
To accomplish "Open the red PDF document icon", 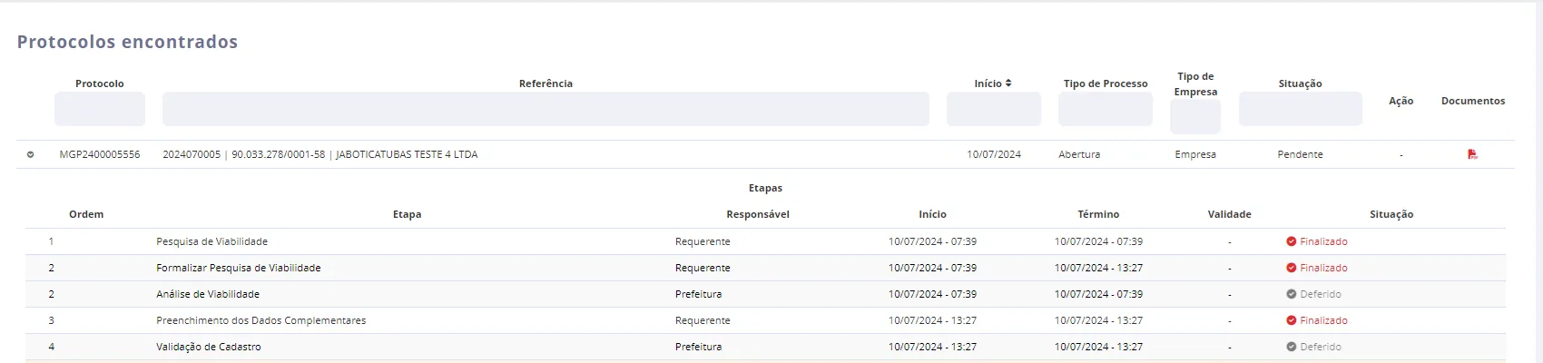I will pos(1472,154).
